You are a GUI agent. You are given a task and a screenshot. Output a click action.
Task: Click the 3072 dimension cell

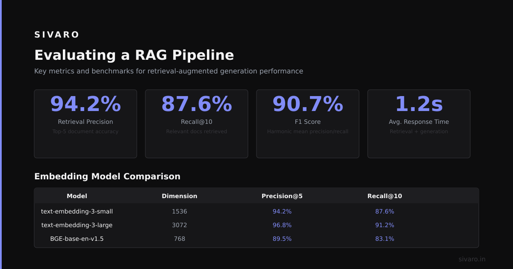pos(180,225)
